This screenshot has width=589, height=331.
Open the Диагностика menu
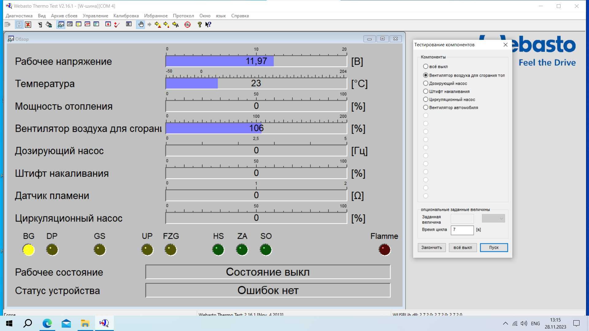pyautogui.click(x=19, y=16)
